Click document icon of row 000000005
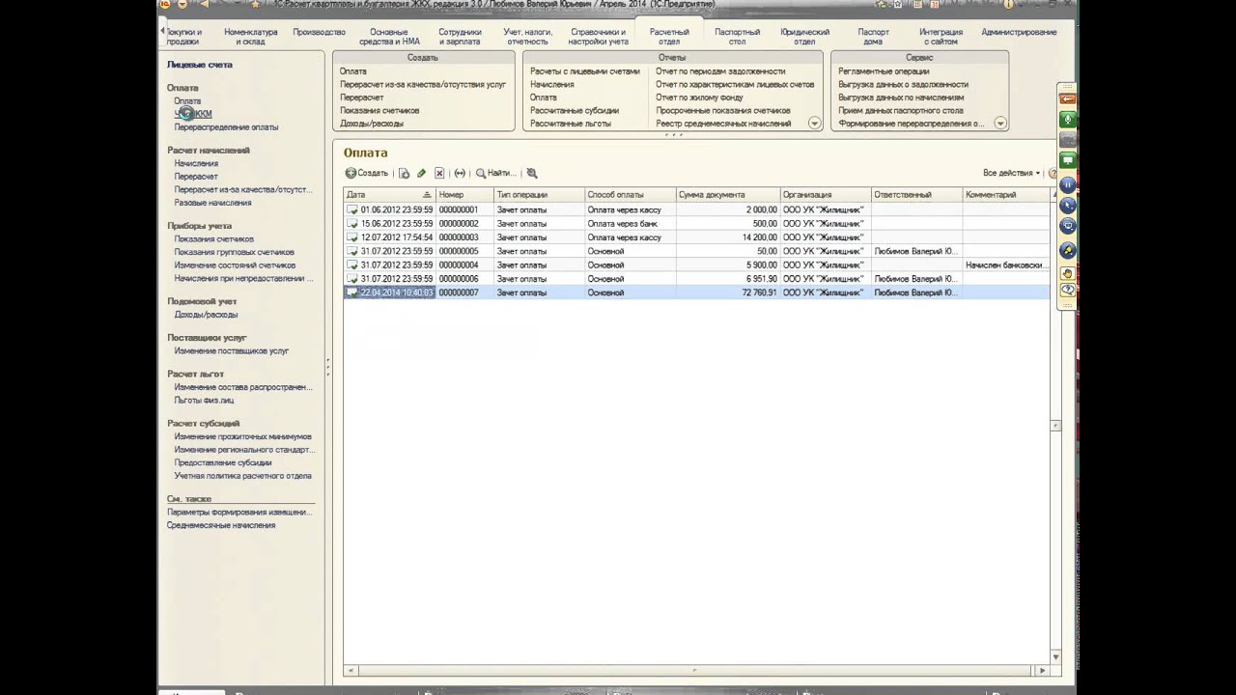The height and width of the screenshot is (695, 1236). pyautogui.click(x=353, y=251)
